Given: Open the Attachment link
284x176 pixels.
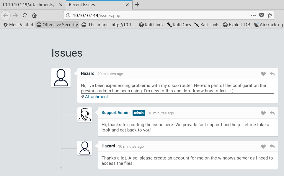Looking at the screenshot, I should (96, 97).
